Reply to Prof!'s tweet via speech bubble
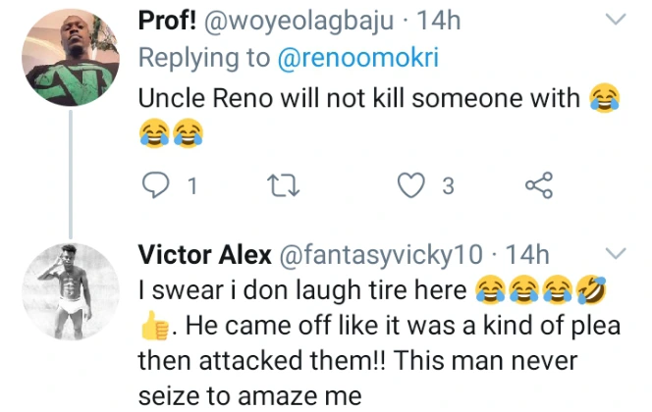Image resolution: width=652 pixels, height=412 pixels. [156, 186]
